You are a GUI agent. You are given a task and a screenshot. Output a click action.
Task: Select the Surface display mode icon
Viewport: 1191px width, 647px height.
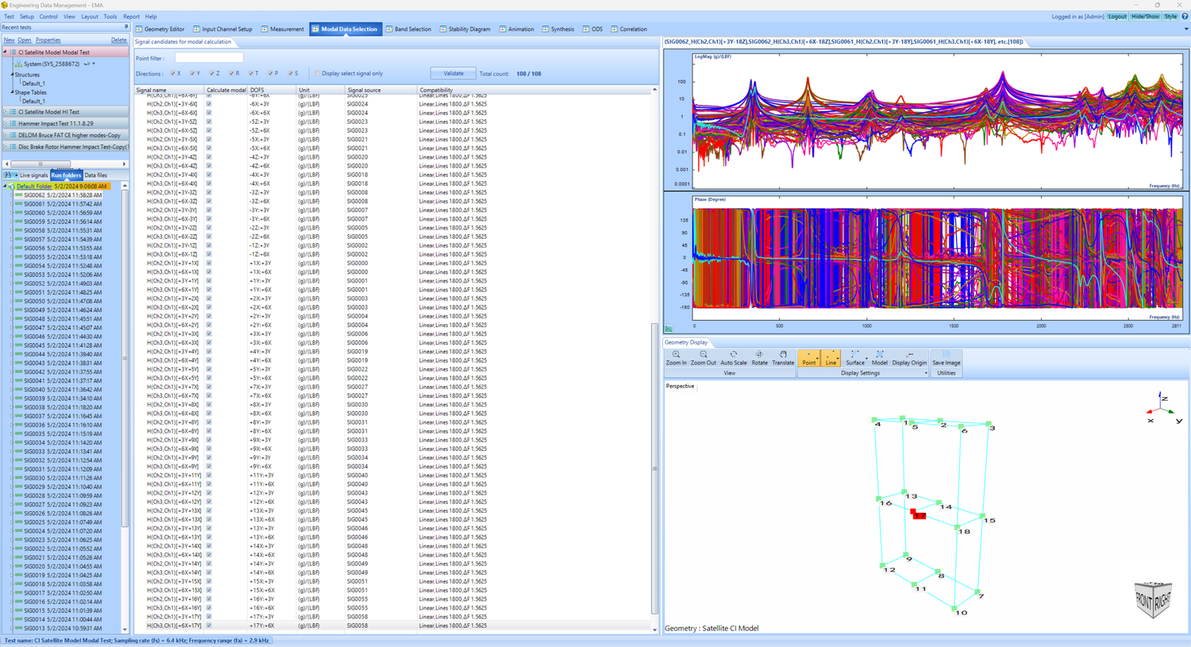854,358
